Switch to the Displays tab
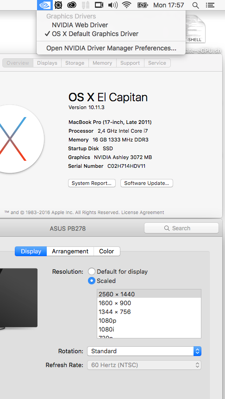 [47, 63]
